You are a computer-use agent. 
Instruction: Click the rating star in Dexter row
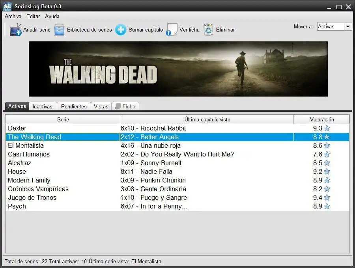[327, 128]
